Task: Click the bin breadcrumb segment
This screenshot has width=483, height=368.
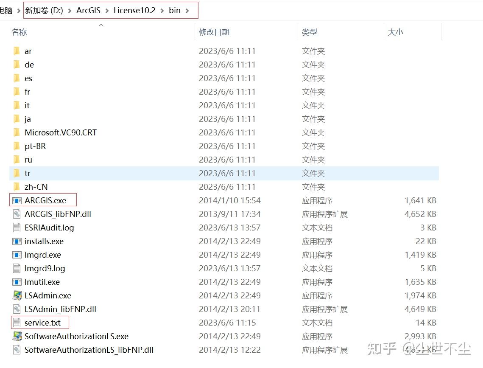Action: pyautogui.click(x=175, y=11)
